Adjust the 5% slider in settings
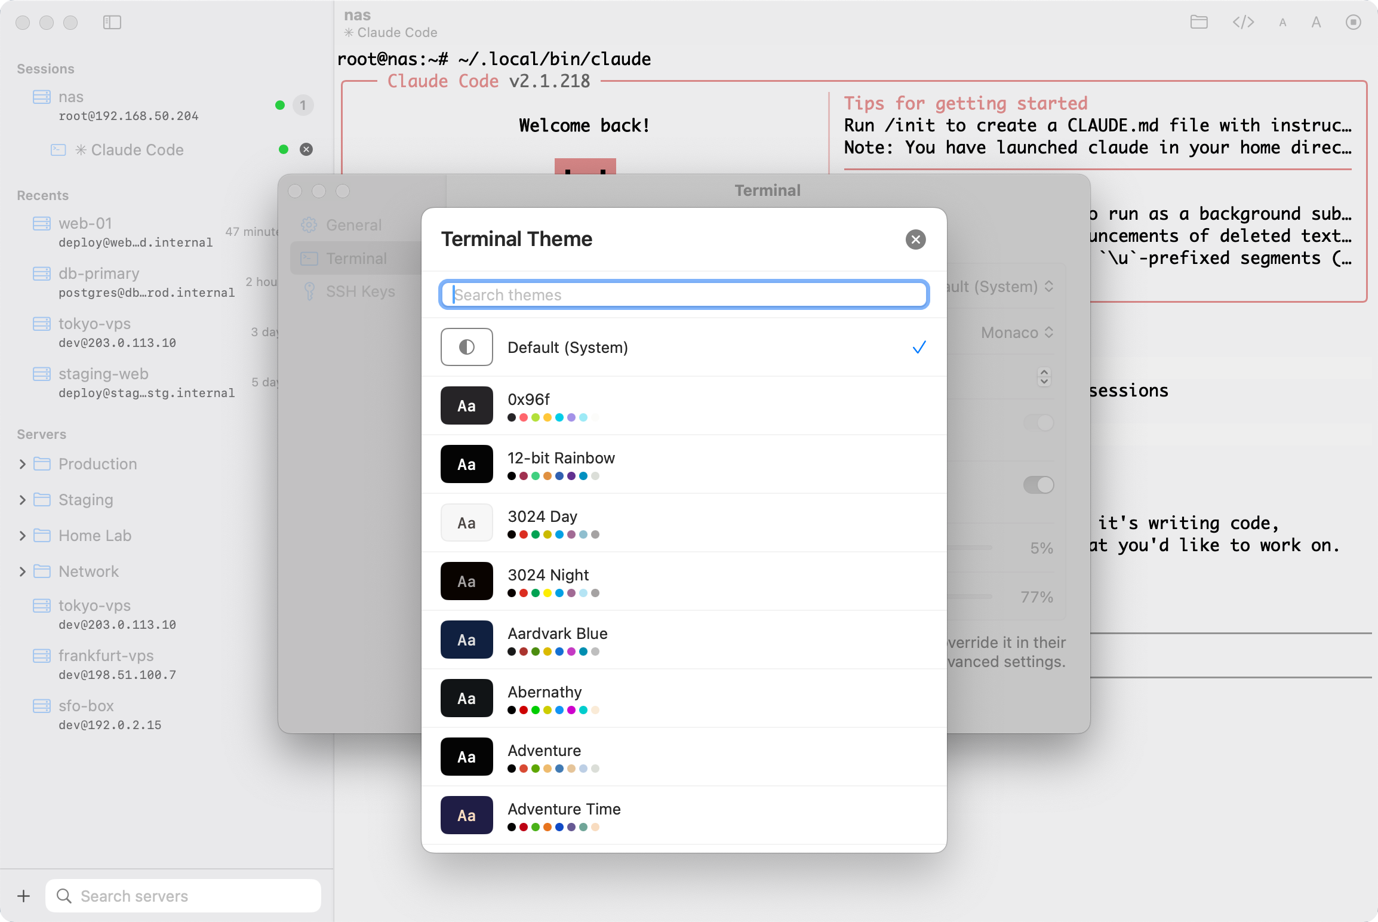 point(970,548)
